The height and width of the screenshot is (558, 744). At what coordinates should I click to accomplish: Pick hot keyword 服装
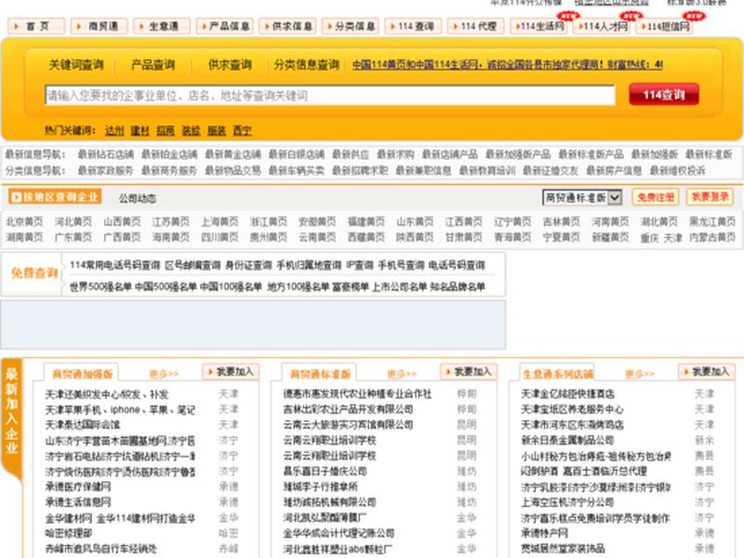217,130
